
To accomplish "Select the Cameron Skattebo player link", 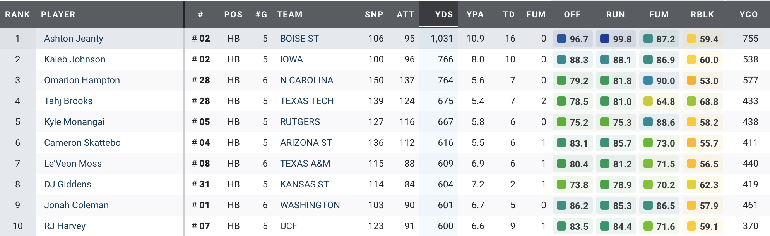I will pos(82,143).
